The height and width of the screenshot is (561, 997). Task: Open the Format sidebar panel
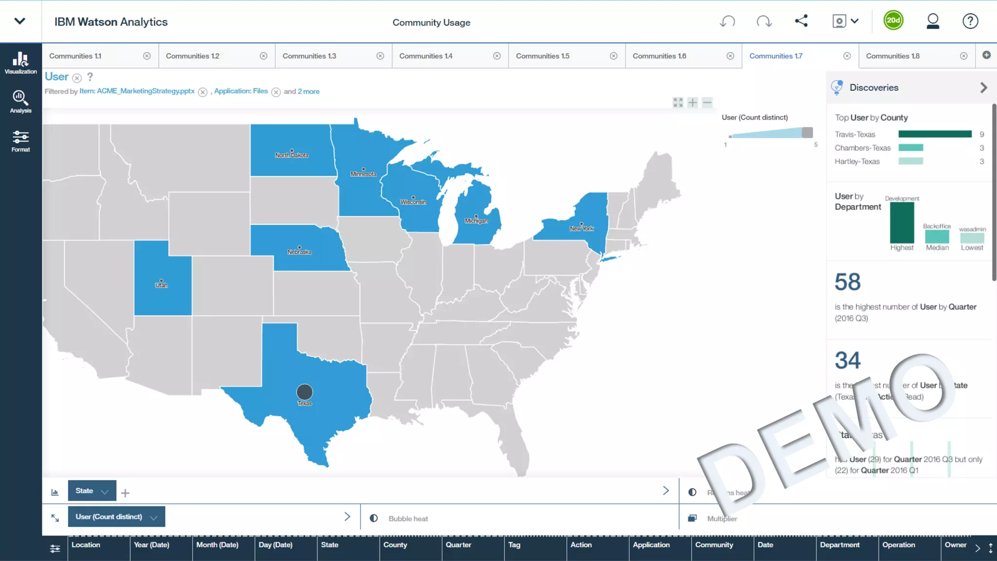pyautogui.click(x=20, y=141)
